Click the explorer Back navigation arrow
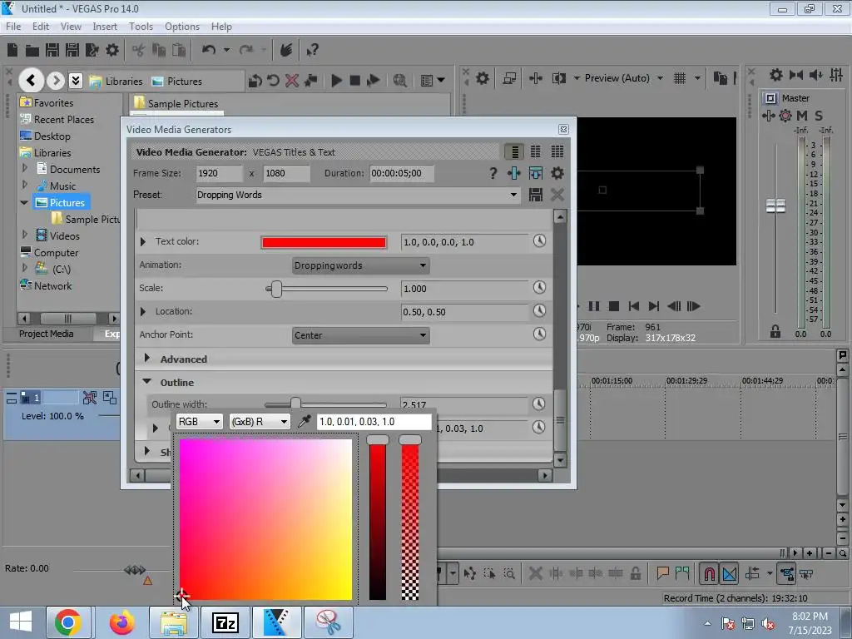852x639 pixels. [32, 81]
